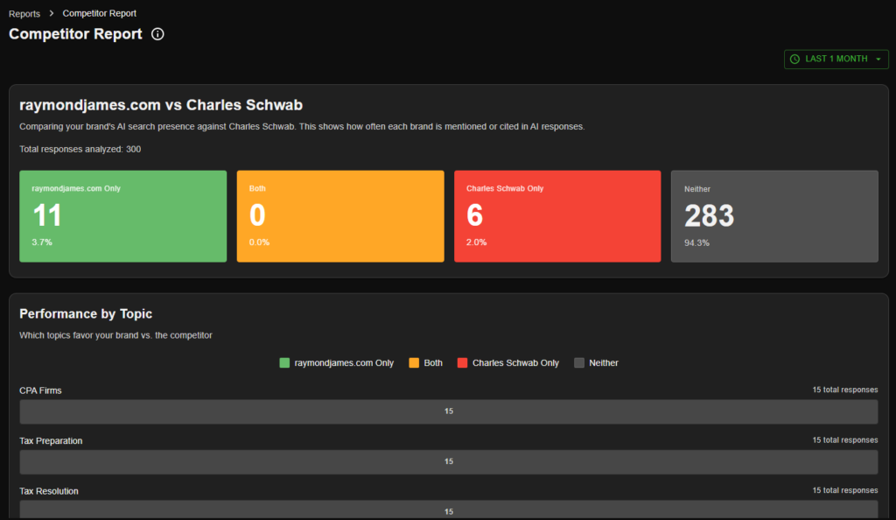The width and height of the screenshot is (896, 520).
Task: Click the Tax Resolution topic label
Action: (x=49, y=491)
